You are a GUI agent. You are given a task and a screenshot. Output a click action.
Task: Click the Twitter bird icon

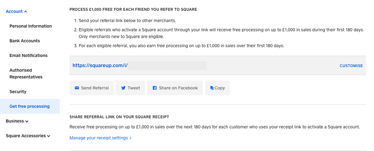coord(123,88)
